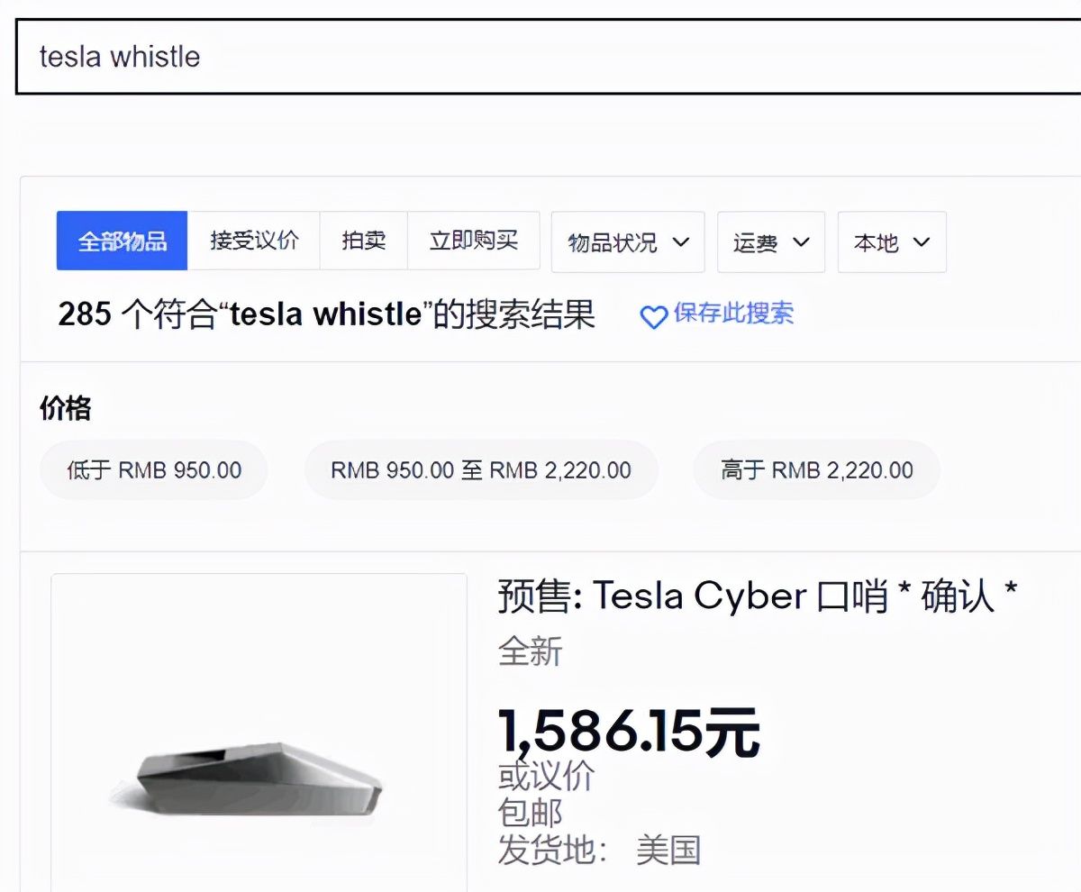Screen dimensions: 1081x892
Task: Click the 发货地 美国 origin text
Action: 599,850
